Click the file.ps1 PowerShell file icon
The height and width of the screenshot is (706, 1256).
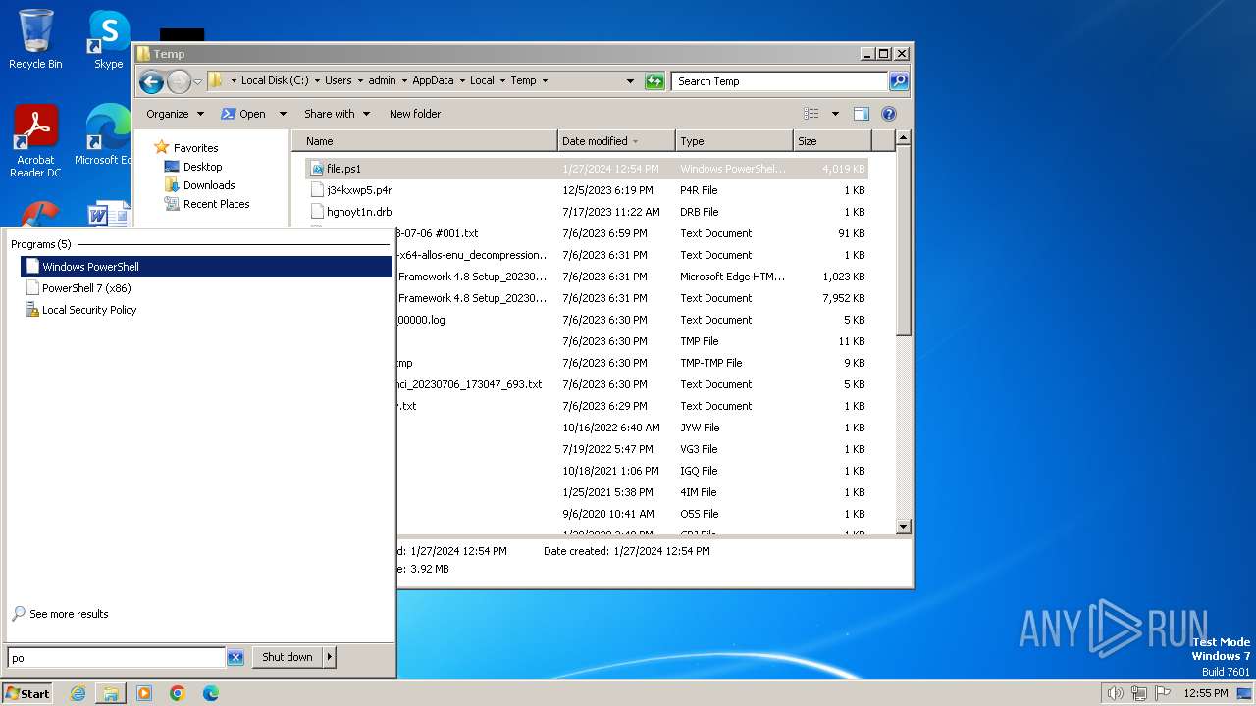(x=317, y=169)
